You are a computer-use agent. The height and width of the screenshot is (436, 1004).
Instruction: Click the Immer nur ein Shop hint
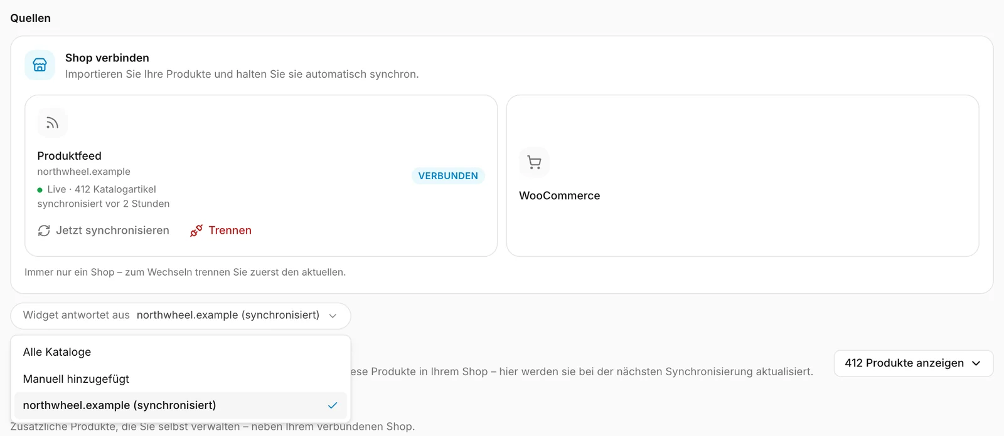pos(185,272)
